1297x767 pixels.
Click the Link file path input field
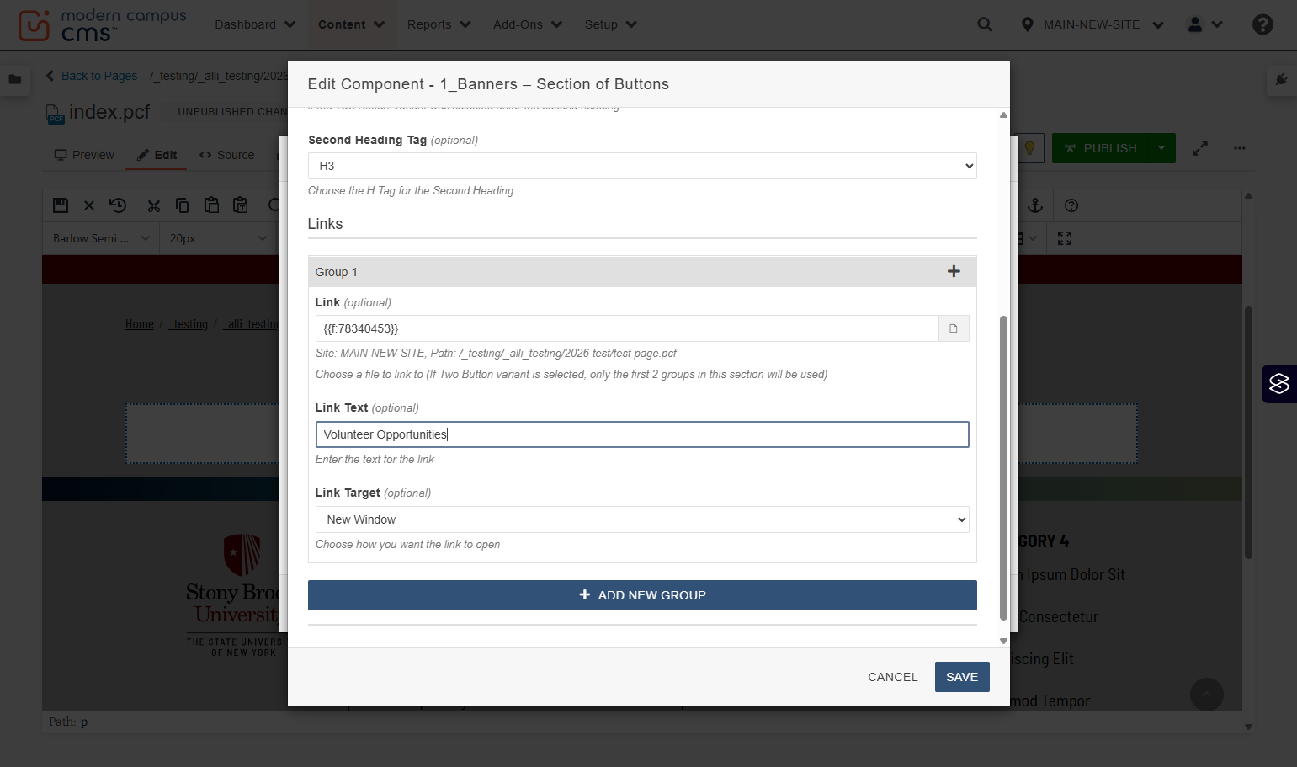tap(627, 328)
